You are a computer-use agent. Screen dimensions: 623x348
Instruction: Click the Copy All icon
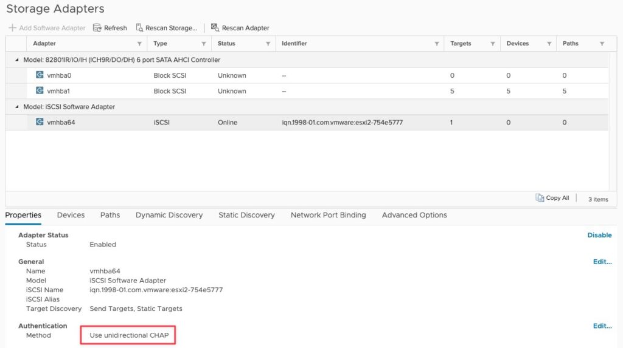tap(540, 197)
